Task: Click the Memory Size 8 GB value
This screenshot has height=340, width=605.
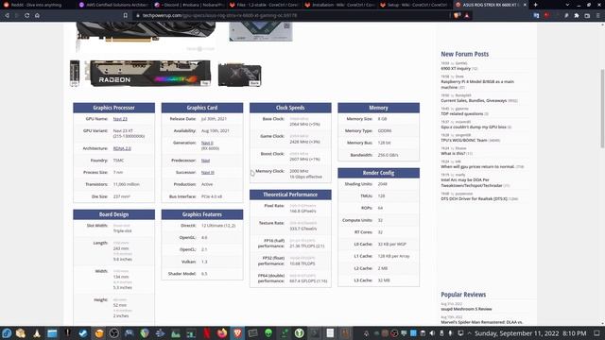Action: tap(382, 119)
